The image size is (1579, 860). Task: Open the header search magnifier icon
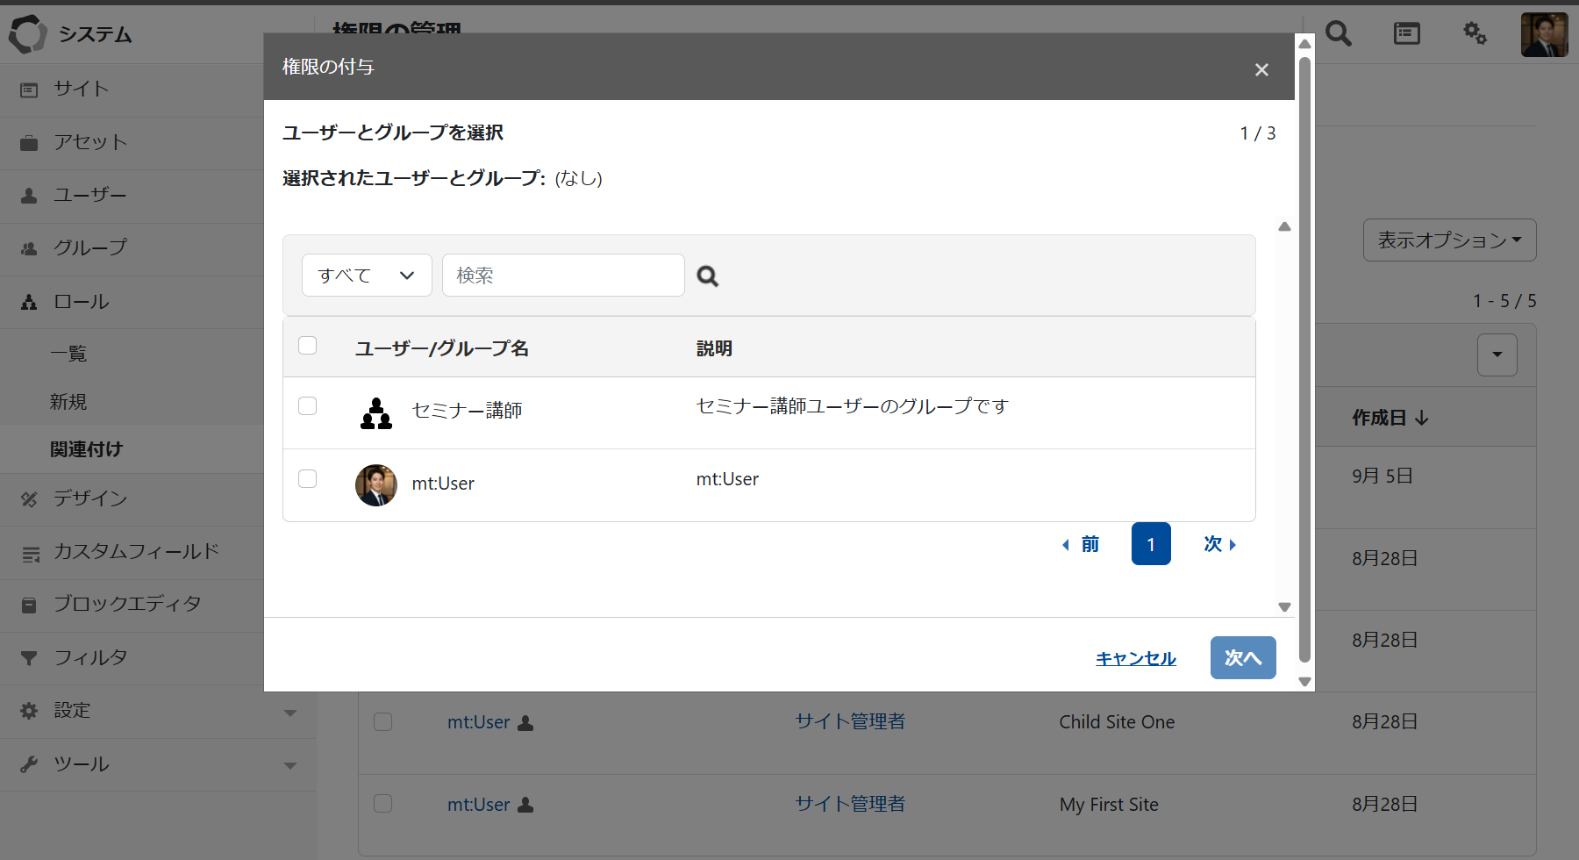tap(1338, 34)
